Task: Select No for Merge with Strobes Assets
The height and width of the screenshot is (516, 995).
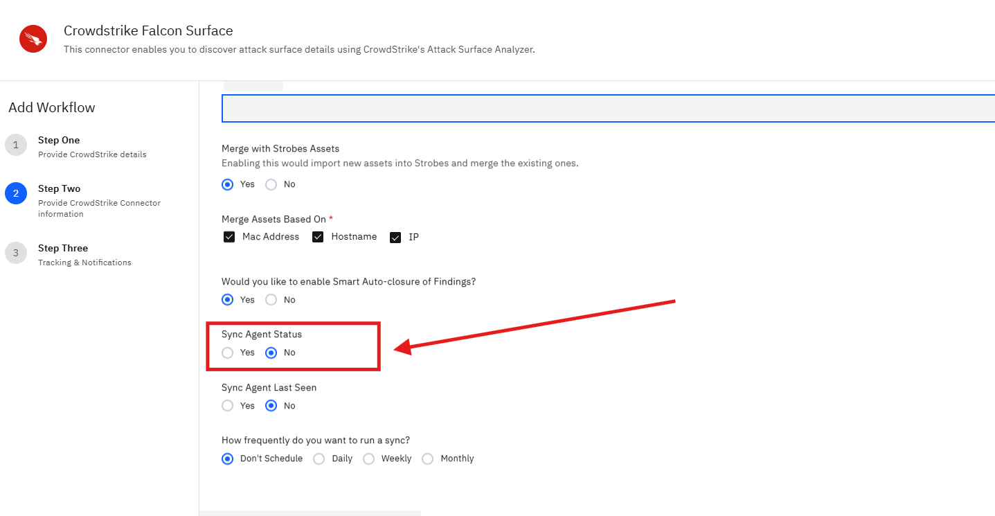Action: [271, 184]
